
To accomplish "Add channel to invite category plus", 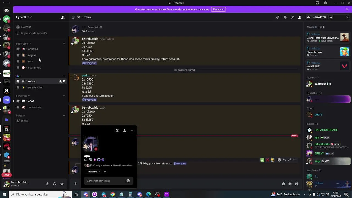I will pyautogui.click(x=64, y=116).
